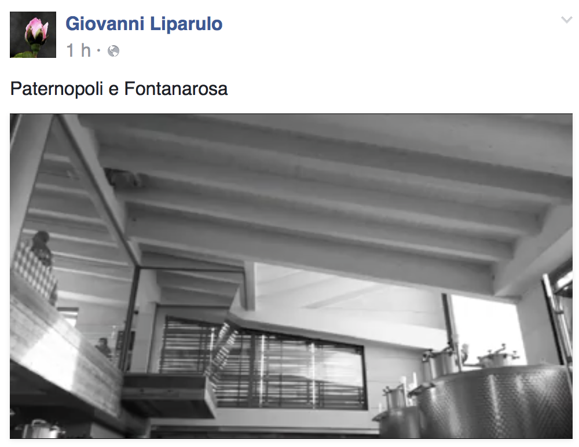Click the word 'Fontanarosa' in the caption

pos(176,89)
